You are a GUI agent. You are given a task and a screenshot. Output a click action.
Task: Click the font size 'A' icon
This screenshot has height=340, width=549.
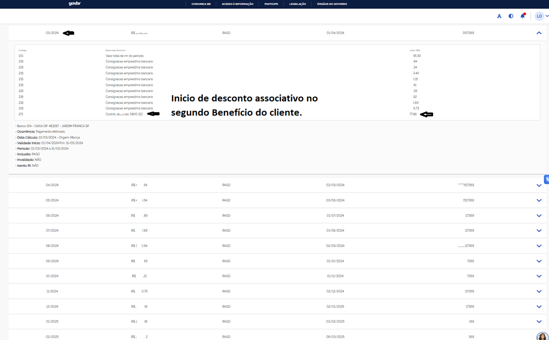(499, 16)
